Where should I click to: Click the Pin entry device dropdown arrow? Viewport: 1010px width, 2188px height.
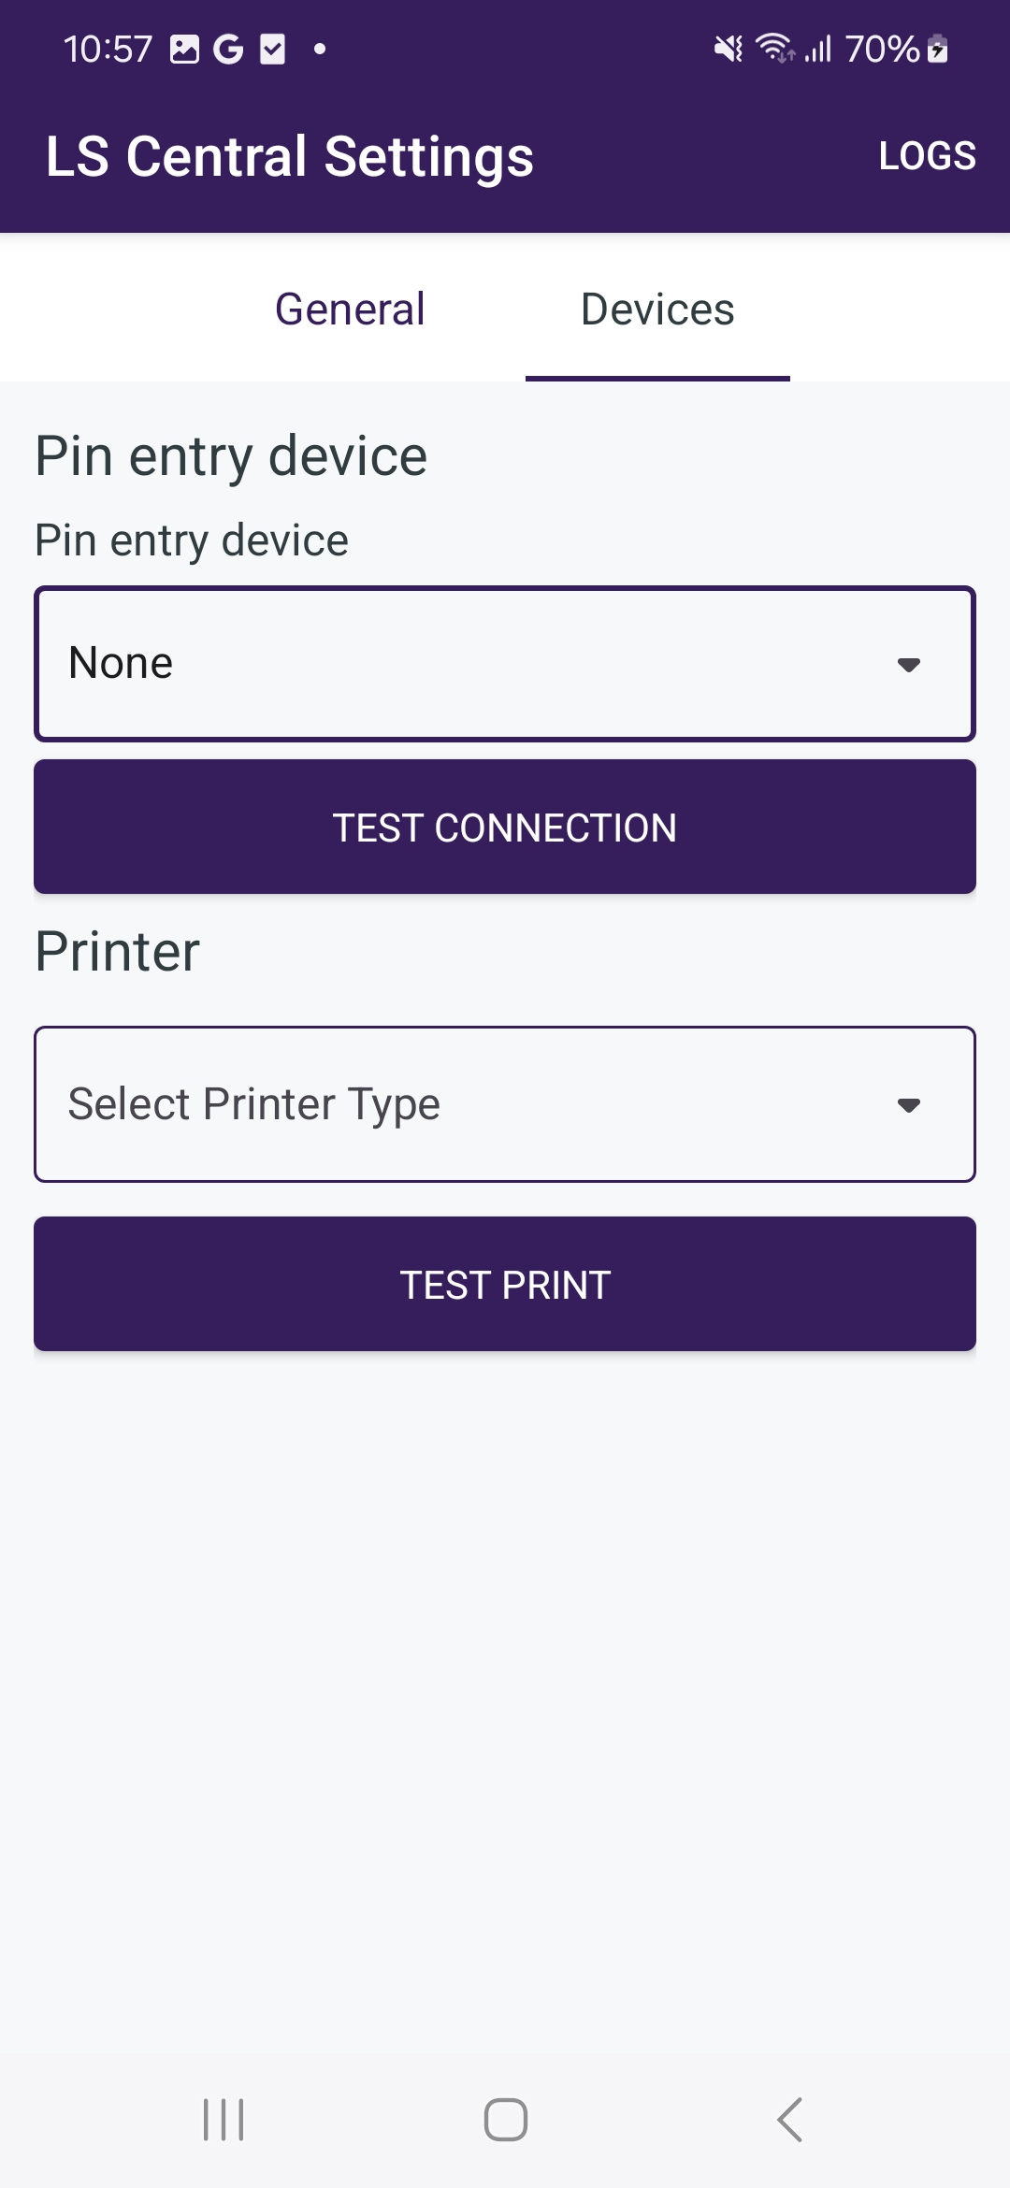coord(908,665)
